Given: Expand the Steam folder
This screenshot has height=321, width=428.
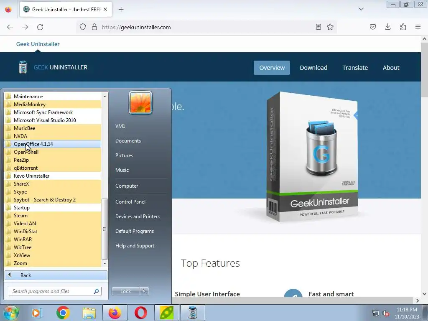Looking at the screenshot, I should click(x=53, y=215).
